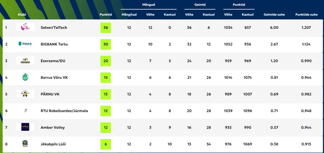Click the Bigbank Tartu club logo
Screen dimensions: 324x153
25,44
